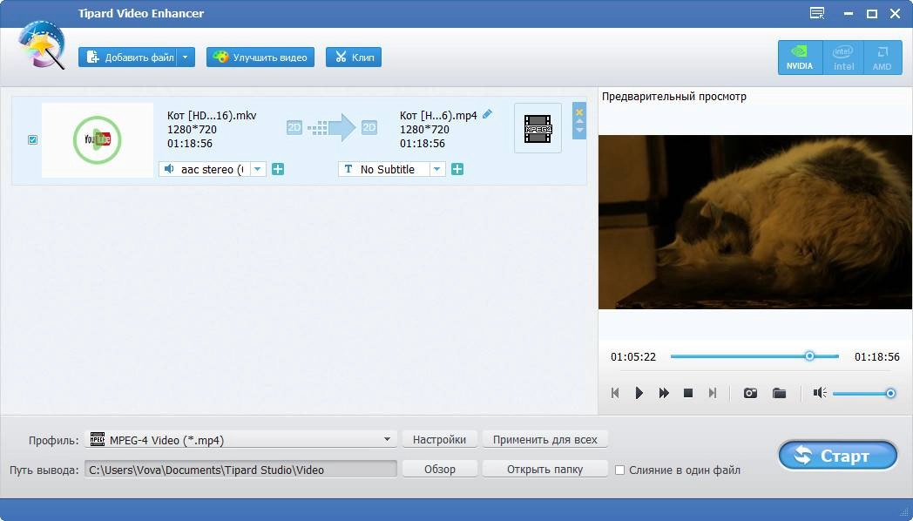Screen dimensions: 913x521
Task: Stop the preview playback
Action: click(x=687, y=393)
